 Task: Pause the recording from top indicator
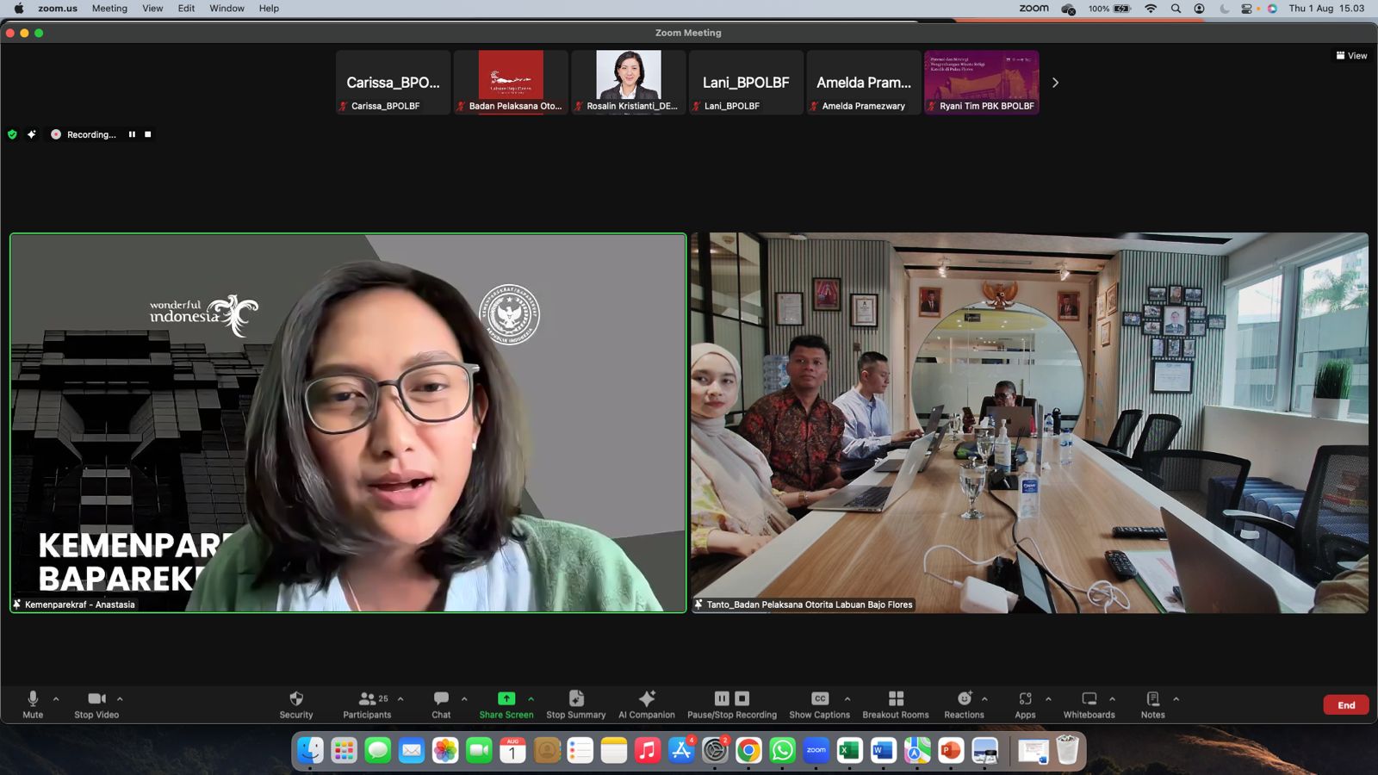(132, 134)
